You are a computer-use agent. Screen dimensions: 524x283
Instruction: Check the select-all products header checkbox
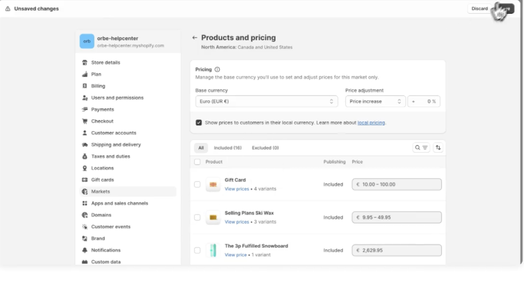[x=197, y=162]
